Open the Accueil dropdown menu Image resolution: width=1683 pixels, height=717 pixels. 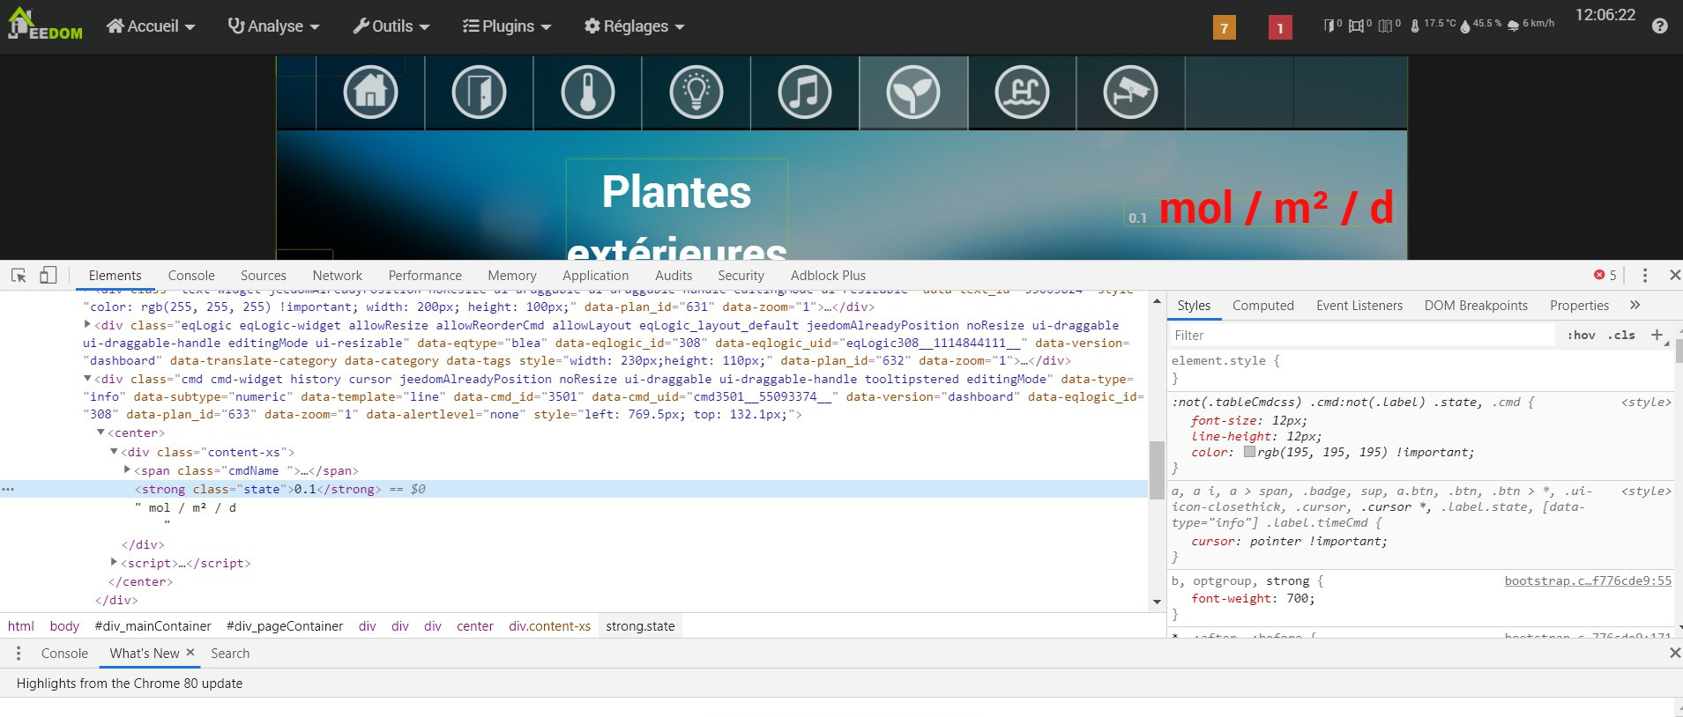click(x=151, y=26)
